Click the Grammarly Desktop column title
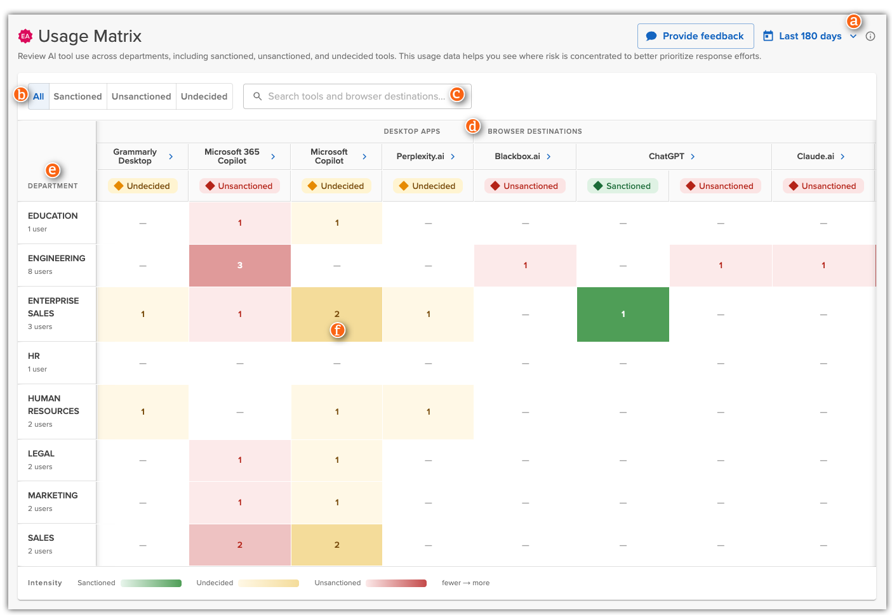The image size is (892, 615). click(x=135, y=157)
